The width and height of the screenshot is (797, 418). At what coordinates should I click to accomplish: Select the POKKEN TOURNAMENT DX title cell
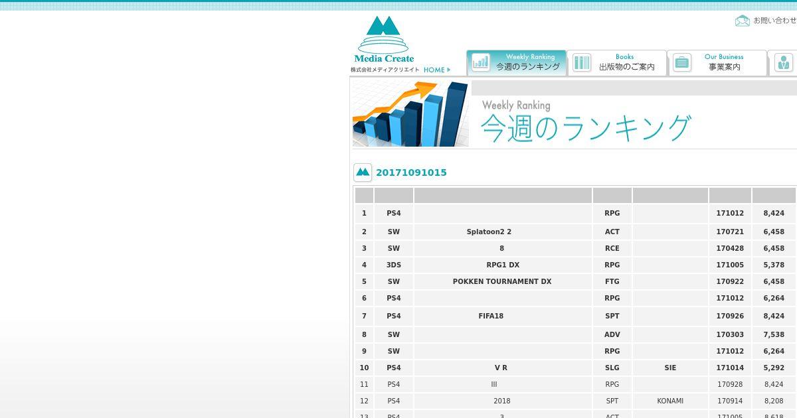coord(503,281)
